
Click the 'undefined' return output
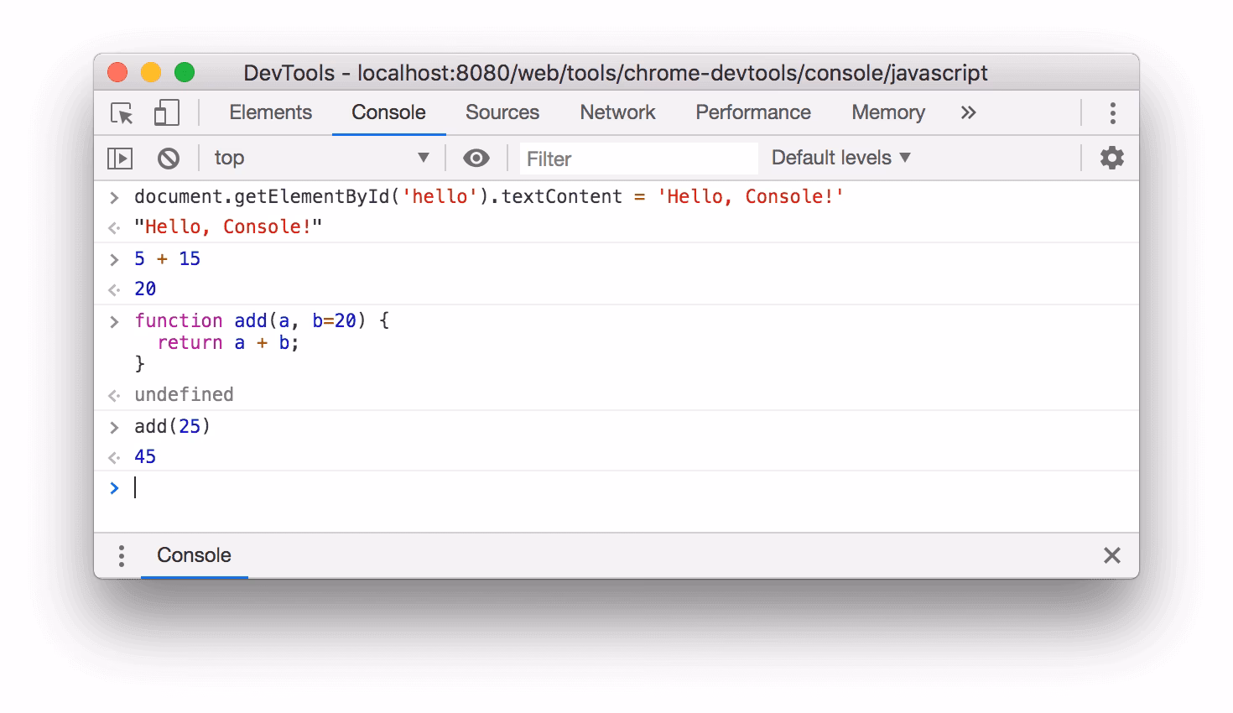(184, 394)
